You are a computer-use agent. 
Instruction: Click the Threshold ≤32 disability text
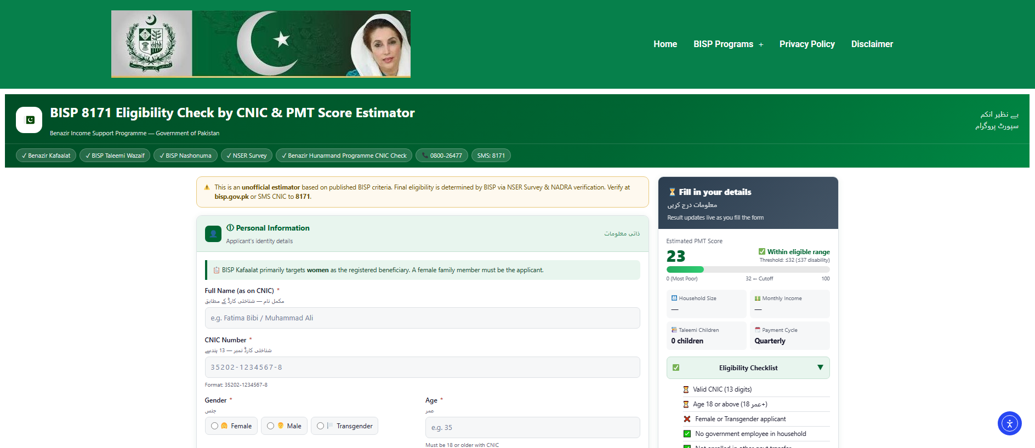pyautogui.click(x=794, y=260)
